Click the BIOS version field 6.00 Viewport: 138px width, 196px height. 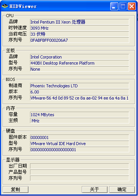[x=79, y=92]
